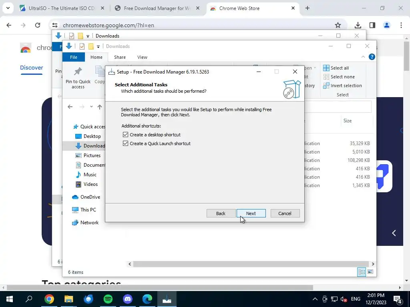Click Select none in ribbon
The image size is (410, 307).
pos(339,77)
